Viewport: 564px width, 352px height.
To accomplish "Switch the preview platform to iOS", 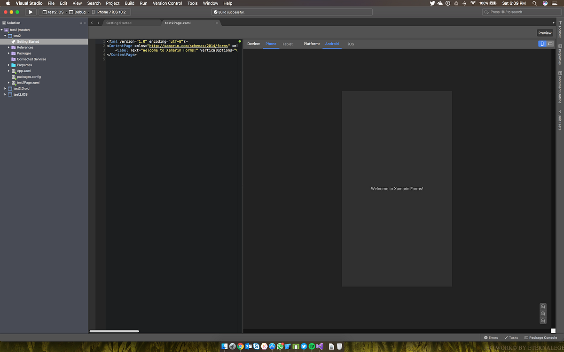I will pos(351,44).
